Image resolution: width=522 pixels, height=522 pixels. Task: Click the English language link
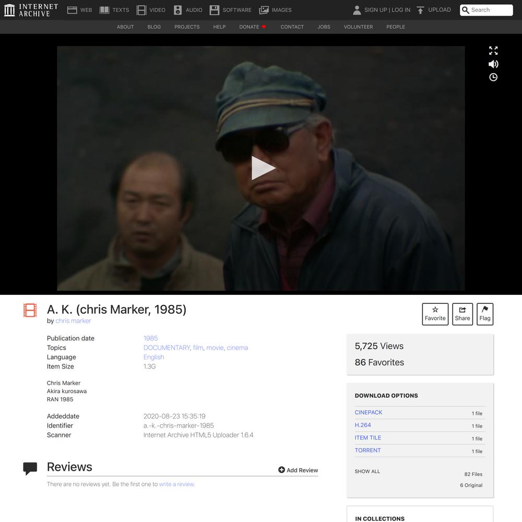tap(154, 357)
